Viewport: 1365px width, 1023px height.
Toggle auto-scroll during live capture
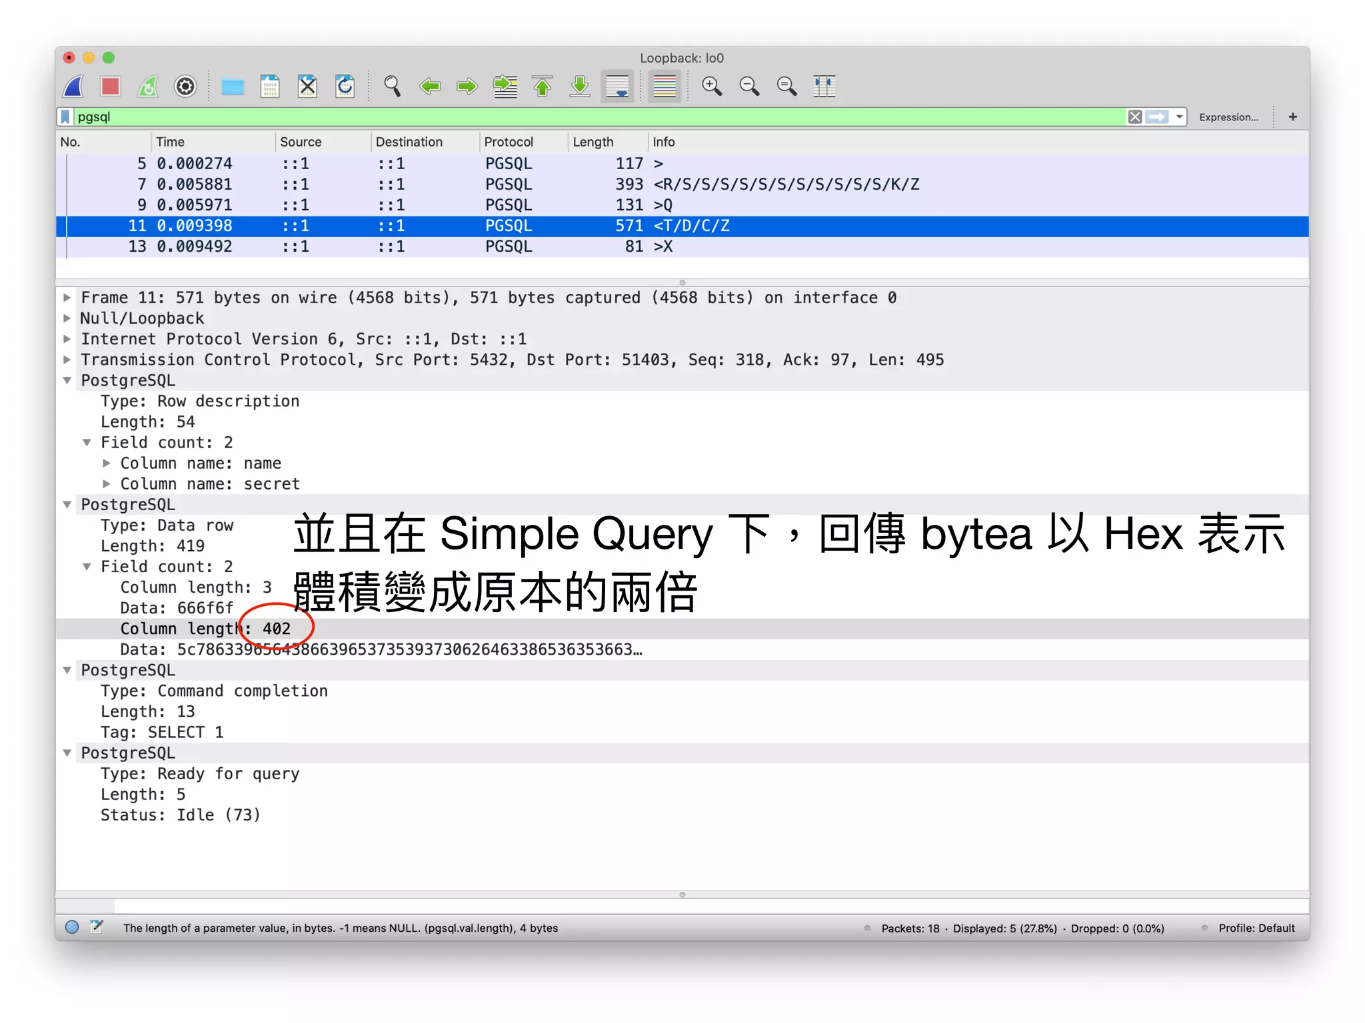[x=617, y=86]
